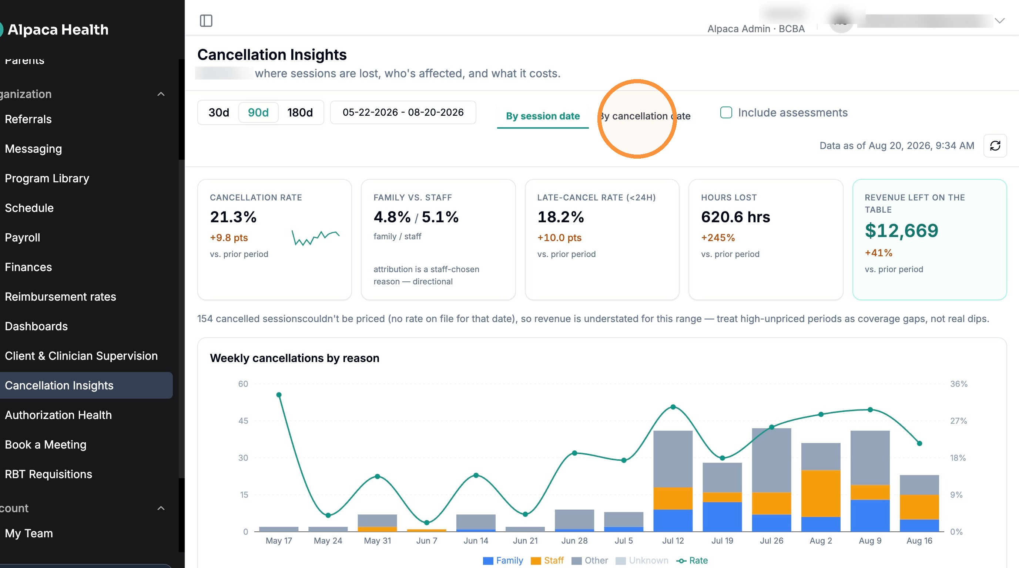Open Referrals in sidebar
Screen dimensions: 1019x568
click(28, 119)
